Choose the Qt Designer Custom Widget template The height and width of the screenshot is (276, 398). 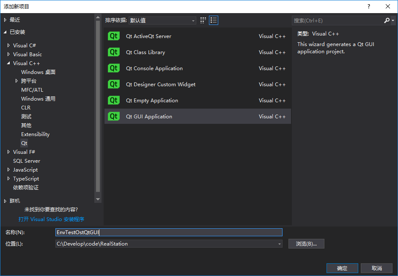click(198, 84)
